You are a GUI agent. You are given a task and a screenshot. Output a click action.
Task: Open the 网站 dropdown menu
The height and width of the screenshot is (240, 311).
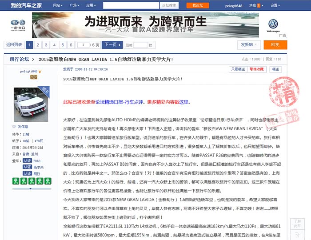point(58,5)
